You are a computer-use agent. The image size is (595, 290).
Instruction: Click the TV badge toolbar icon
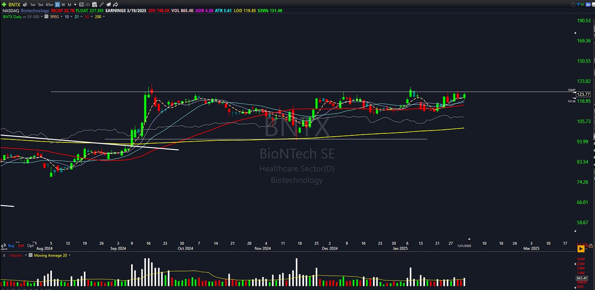point(81,4)
